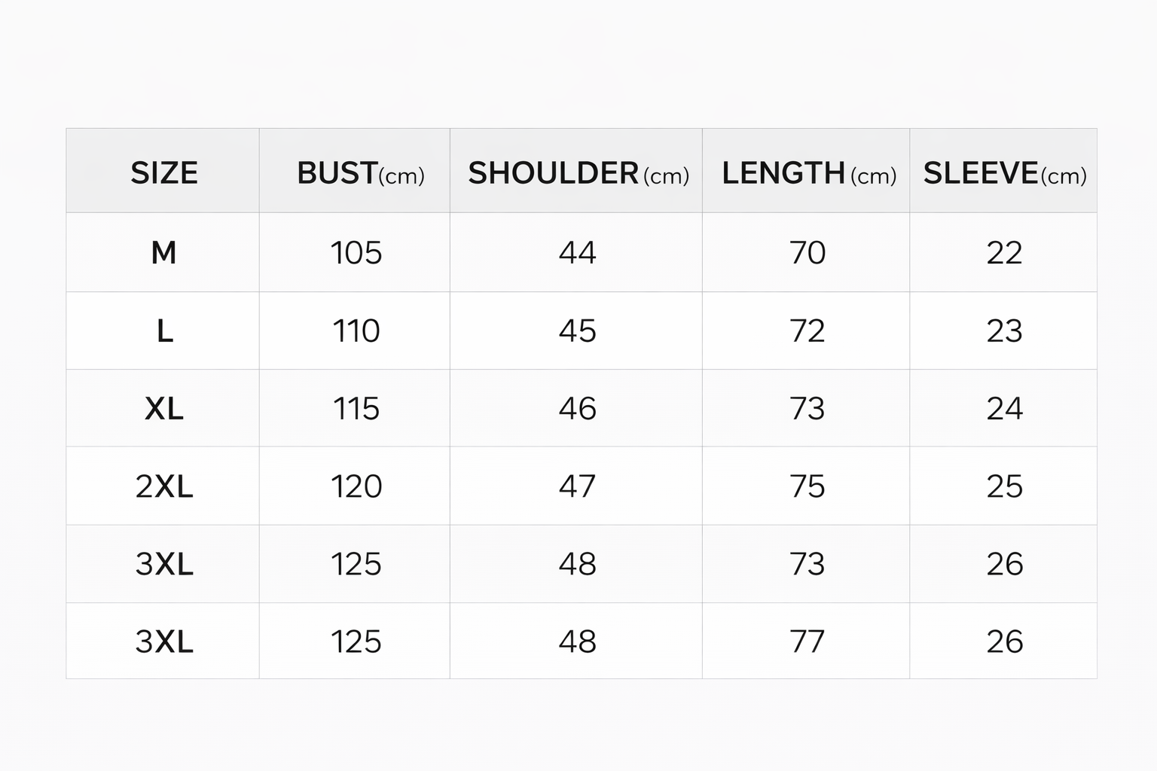Select bust value 105 for size M
1157x771 pixels.
(356, 253)
